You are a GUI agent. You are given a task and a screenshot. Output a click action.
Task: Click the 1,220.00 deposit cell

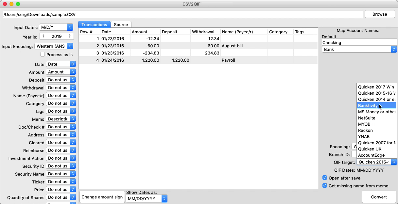[x=175, y=60]
